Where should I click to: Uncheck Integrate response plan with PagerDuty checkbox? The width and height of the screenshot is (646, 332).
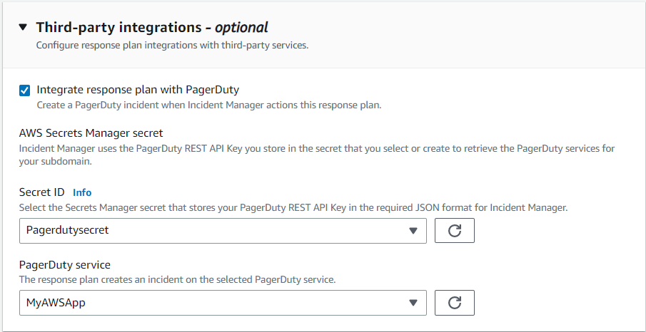click(x=25, y=90)
